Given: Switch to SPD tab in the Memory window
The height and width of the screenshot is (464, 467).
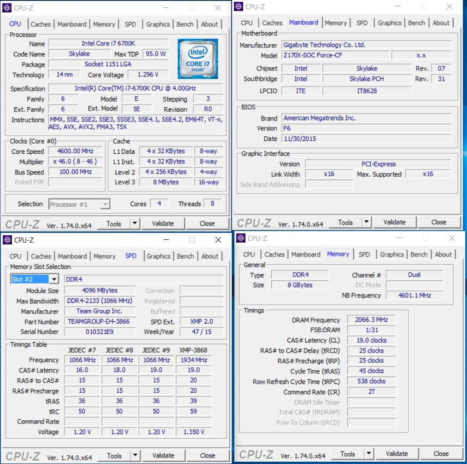Looking at the screenshot, I should click(x=364, y=255).
